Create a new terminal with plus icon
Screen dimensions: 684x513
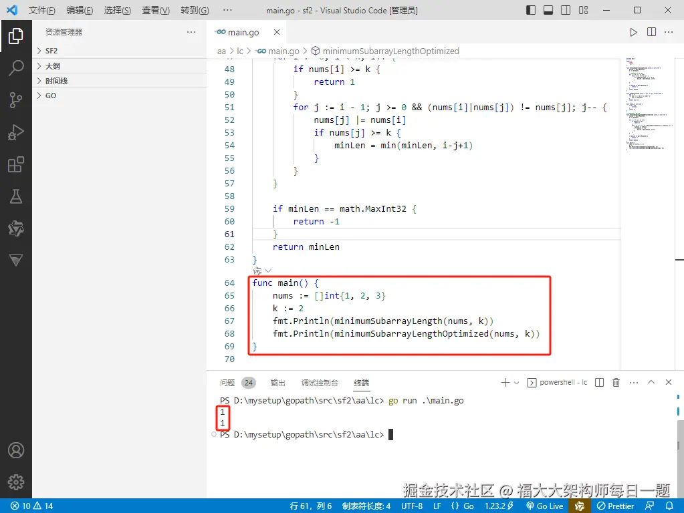tap(505, 382)
